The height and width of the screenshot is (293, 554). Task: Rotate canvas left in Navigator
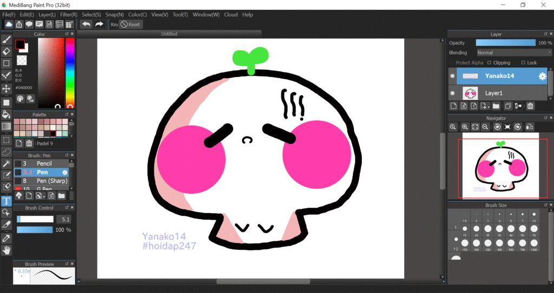pos(498,127)
